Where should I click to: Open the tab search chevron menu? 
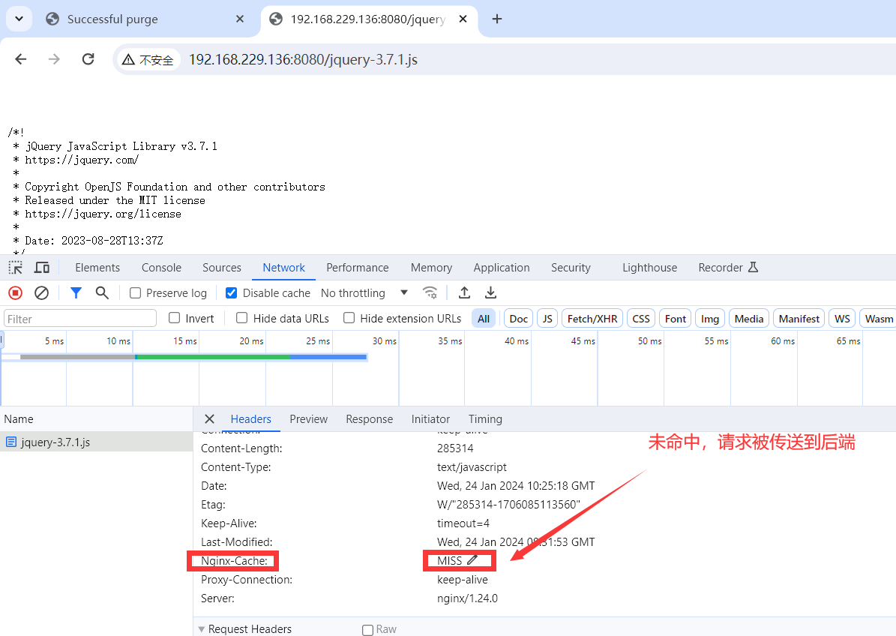[19, 19]
